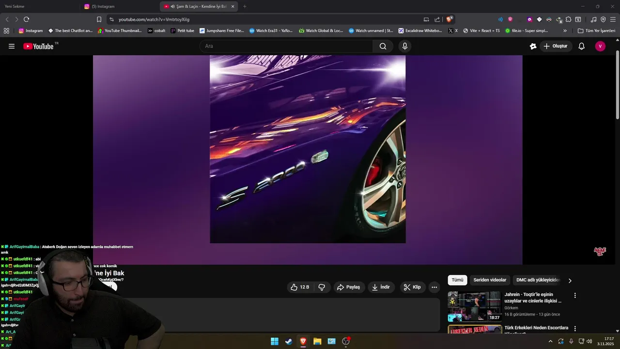620x349 pixels.
Task: Open the Brave main hamburger menu
Action: 613,19
